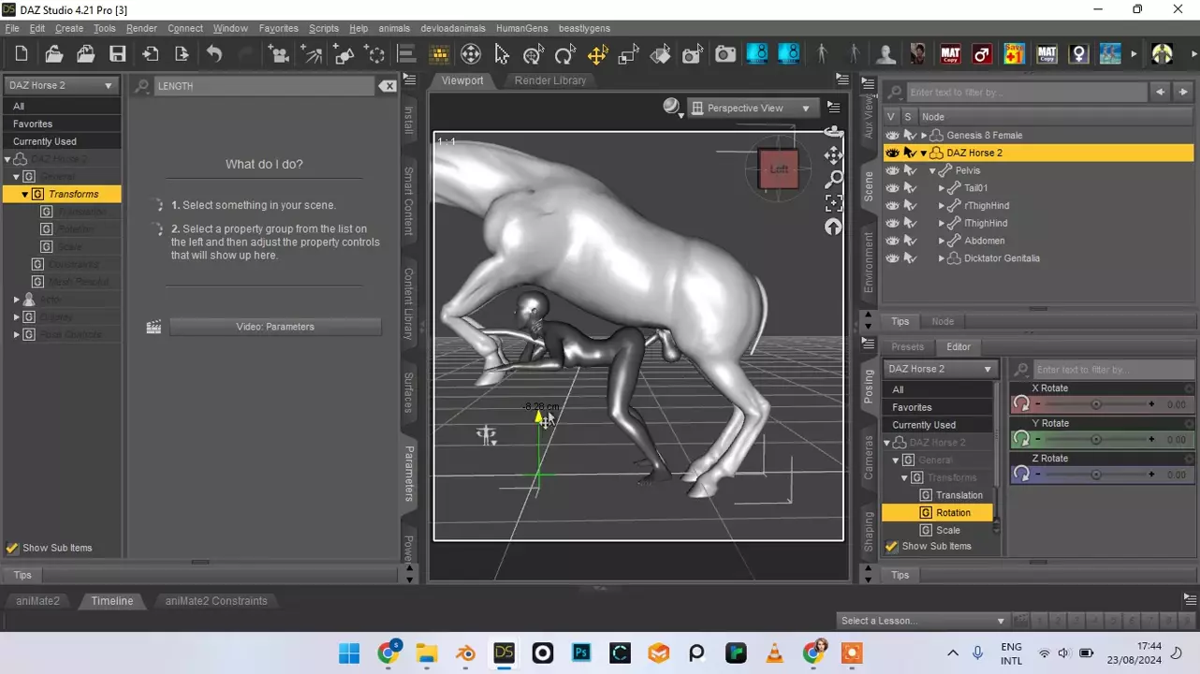Toggle visibility eye for Genesis 8 Female
The width and height of the screenshot is (1200, 674).
(x=892, y=136)
